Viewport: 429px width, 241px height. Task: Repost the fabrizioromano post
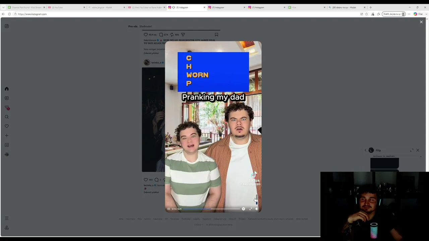[172, 34]
